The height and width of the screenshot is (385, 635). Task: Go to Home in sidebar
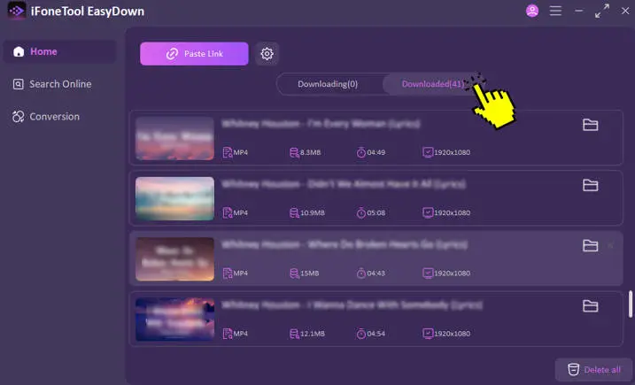click(x=60, y=51)
